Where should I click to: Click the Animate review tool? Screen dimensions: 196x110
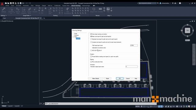click(x=100, y=10)
